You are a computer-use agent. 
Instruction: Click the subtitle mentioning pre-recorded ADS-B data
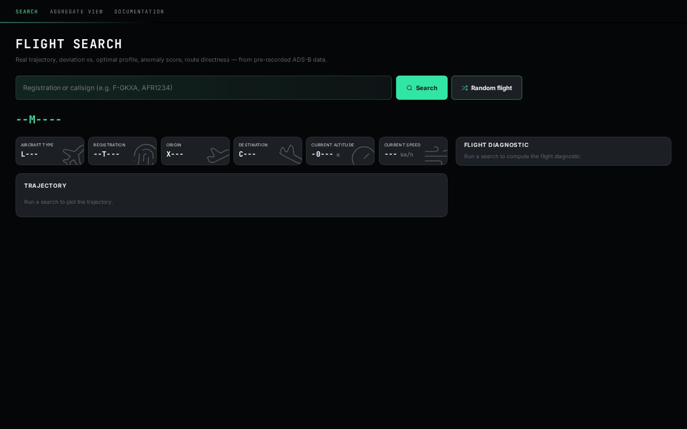click(x=171, y=60)
